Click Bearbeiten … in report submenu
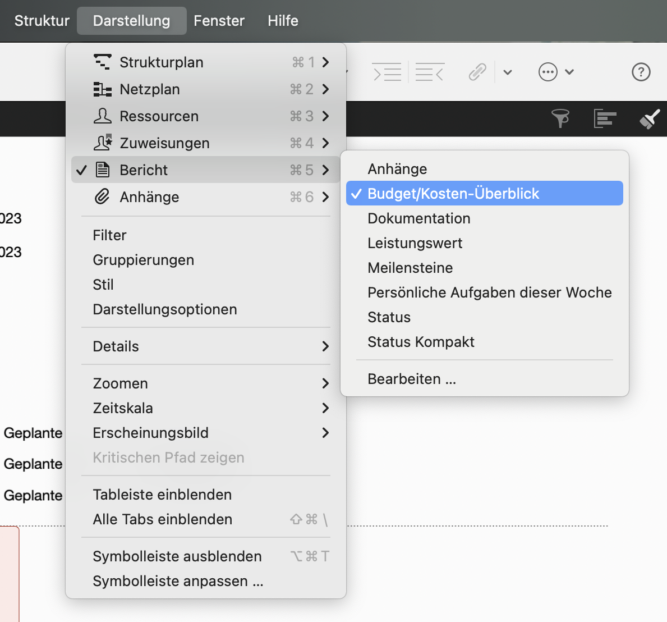This screenshot has width=667, height=622. tap(412, 379)
